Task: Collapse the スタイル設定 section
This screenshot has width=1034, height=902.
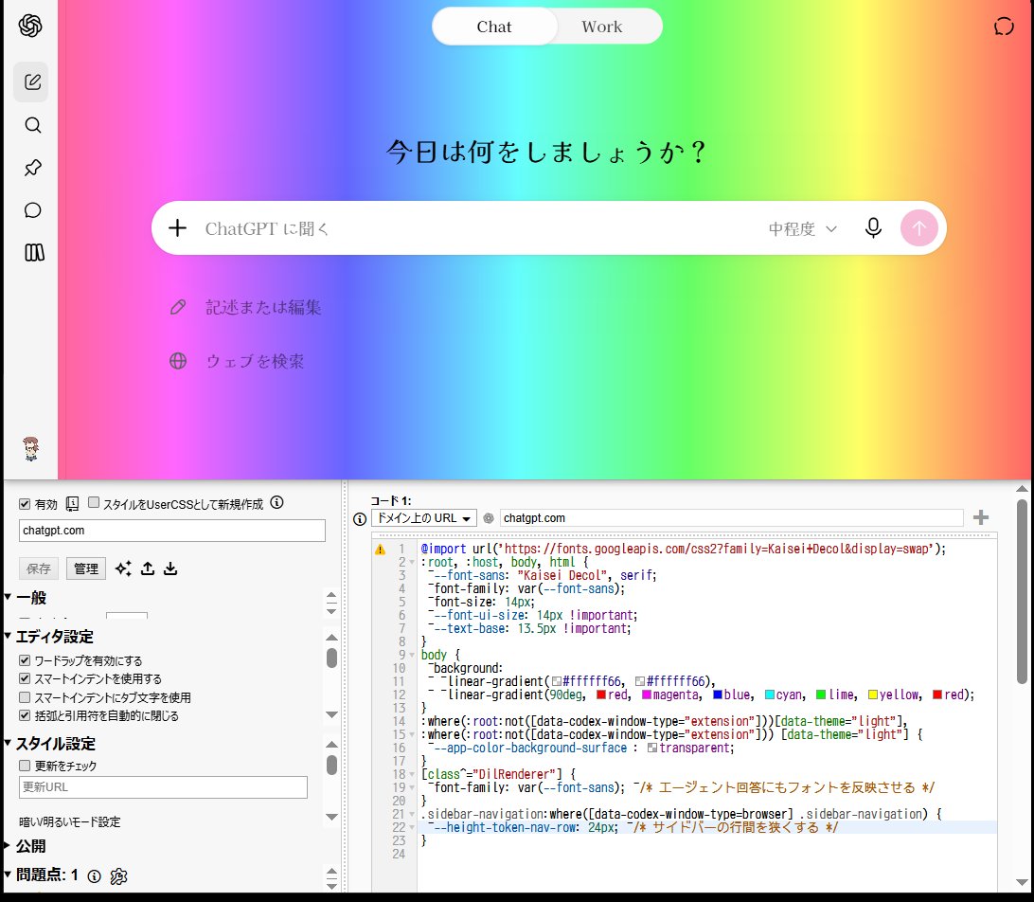Action: [x=50, y=744]
